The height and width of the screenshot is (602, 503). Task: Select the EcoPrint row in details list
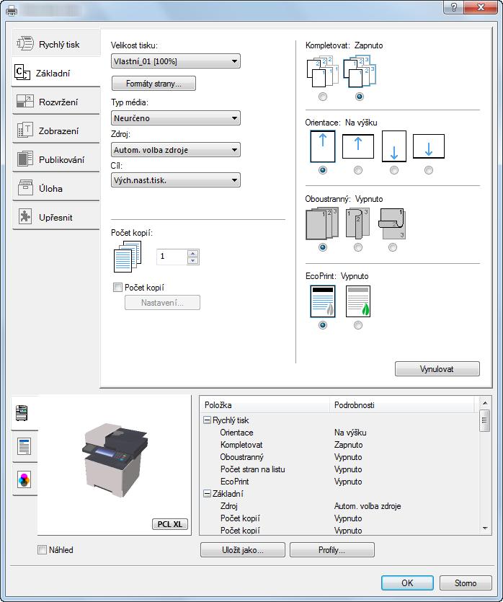(339, 482)
